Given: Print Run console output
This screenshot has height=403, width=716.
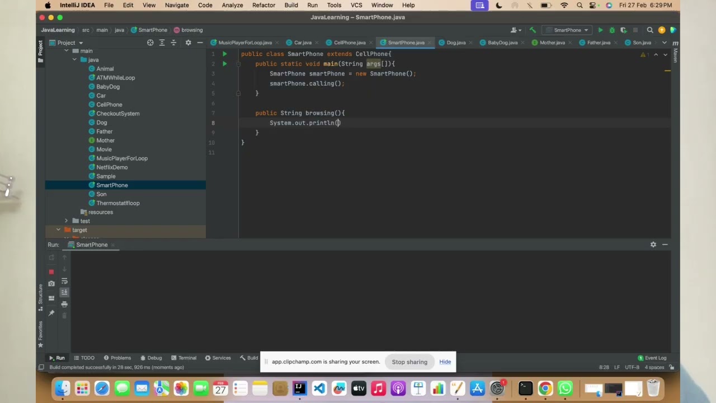Looking at the screenshot, I should coord(64,304).
